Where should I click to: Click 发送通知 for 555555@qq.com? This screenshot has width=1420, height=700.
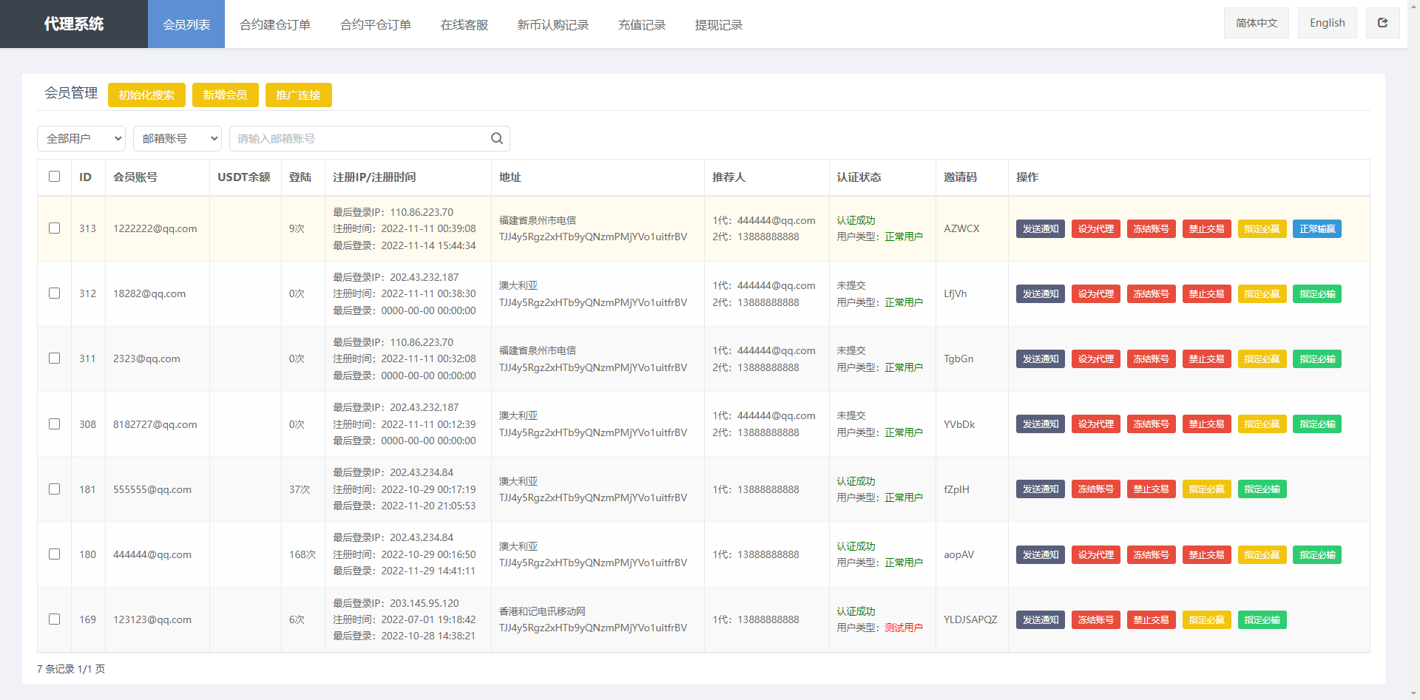[x=1041, y=489]
